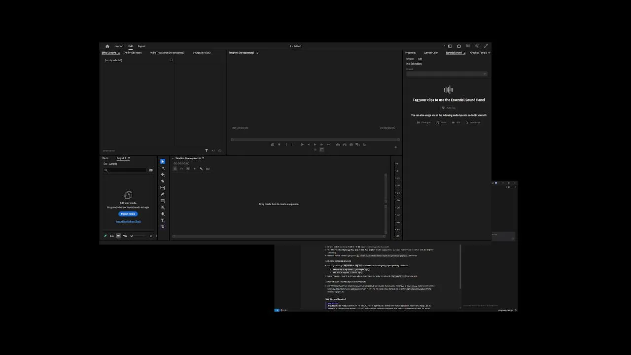The width and height of the screenshot is (631, 355).
Task: Select the Selection tool arrow
Action: click(x=163, y=161)
